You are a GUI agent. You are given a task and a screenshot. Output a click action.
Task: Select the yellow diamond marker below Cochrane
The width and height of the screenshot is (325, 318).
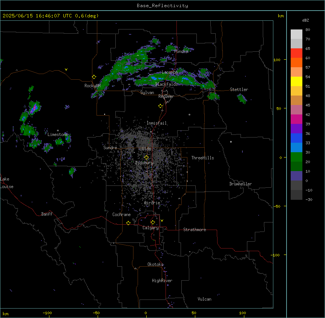pyautogui.click(x=128, y=223)
